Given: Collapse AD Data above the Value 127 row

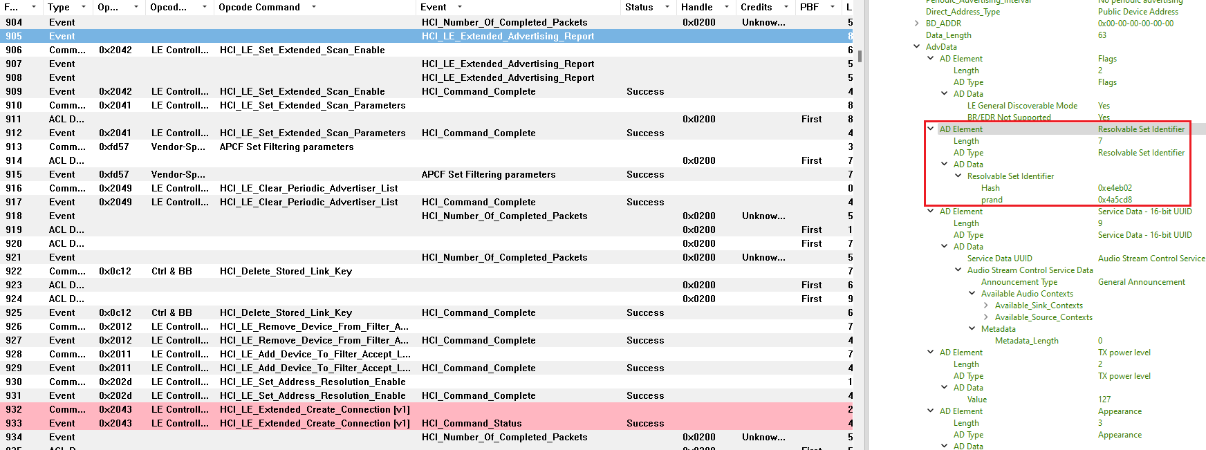Looking at the screenshot, I should click(x=945, y=388).
